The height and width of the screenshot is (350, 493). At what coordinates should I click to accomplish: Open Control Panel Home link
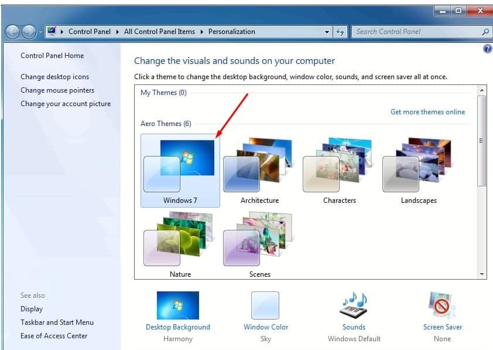(x=52, y=56)
